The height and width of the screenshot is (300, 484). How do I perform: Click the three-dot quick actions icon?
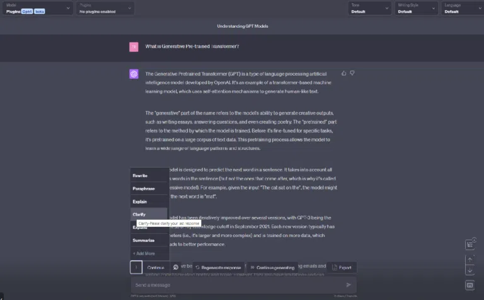(136, 267)
